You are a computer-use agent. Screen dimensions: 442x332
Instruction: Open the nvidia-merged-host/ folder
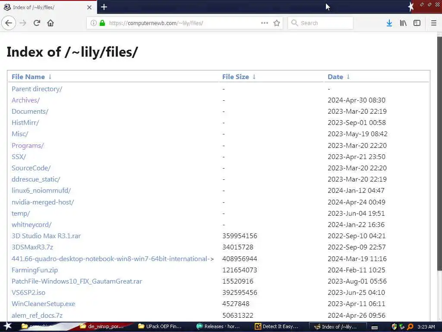[43, 202]
